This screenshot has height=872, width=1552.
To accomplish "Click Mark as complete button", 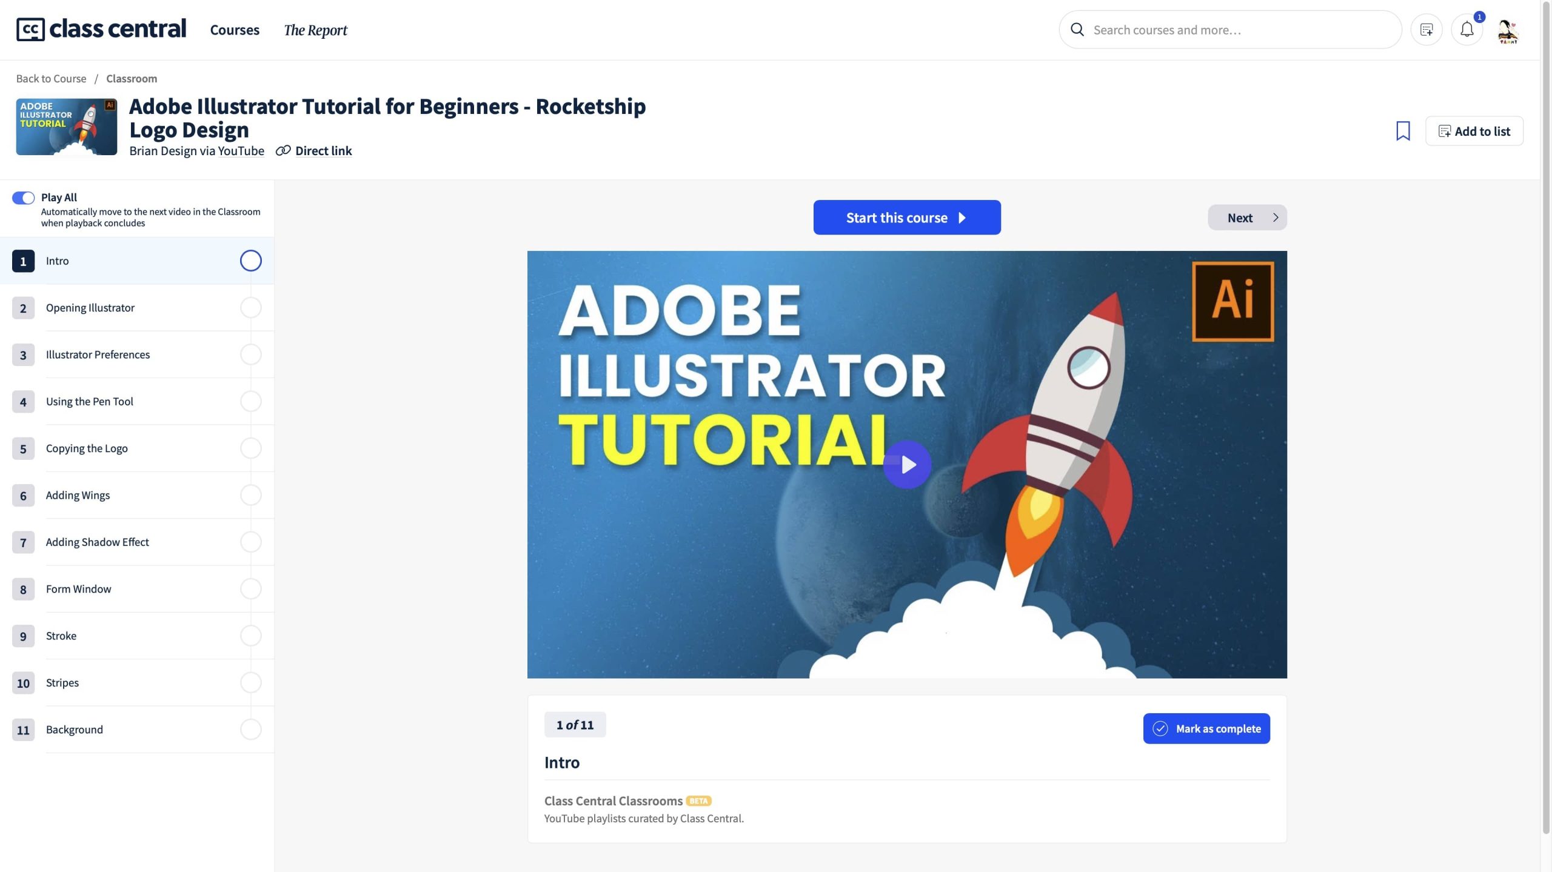I will point(1206,728).
